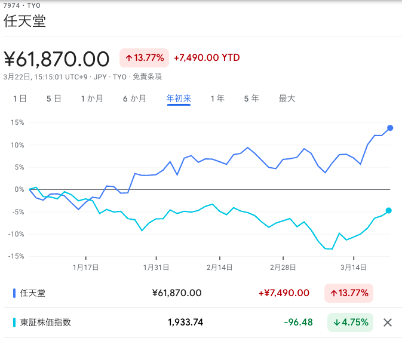This screenshot has width=402, height=338.
Task: Click the up arrow in legend 13.77% badge
Action: (x=333, y=293)
